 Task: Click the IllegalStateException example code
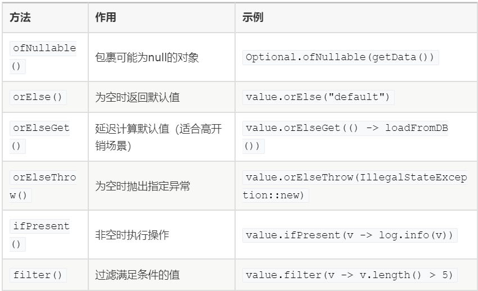point(354,187)
